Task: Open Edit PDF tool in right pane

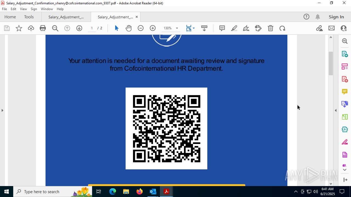Action: tap(345, 66)
